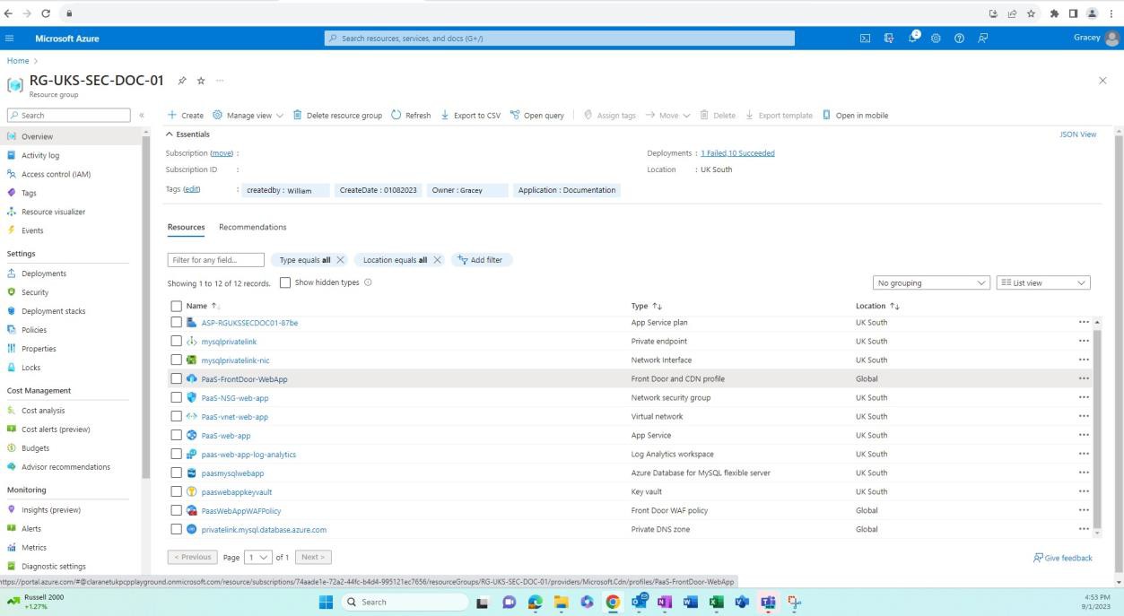Select all resources via the header checkbox
Image resolution: width=1124 pixels, height=616 pixels.
[x=177, y=306]
